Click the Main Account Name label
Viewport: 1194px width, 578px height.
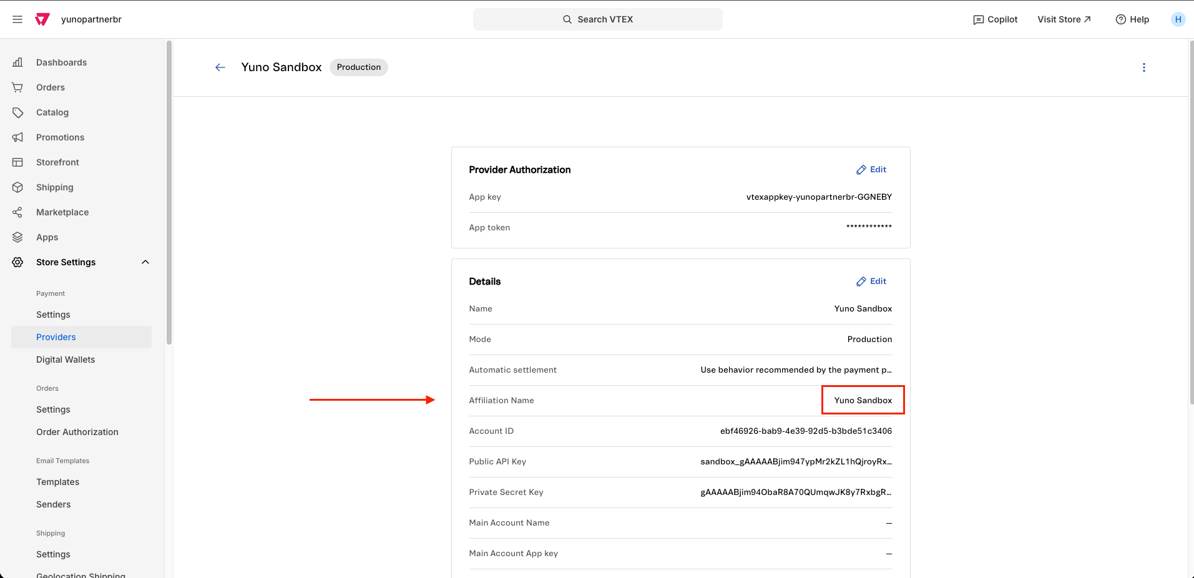click(509, 523)
